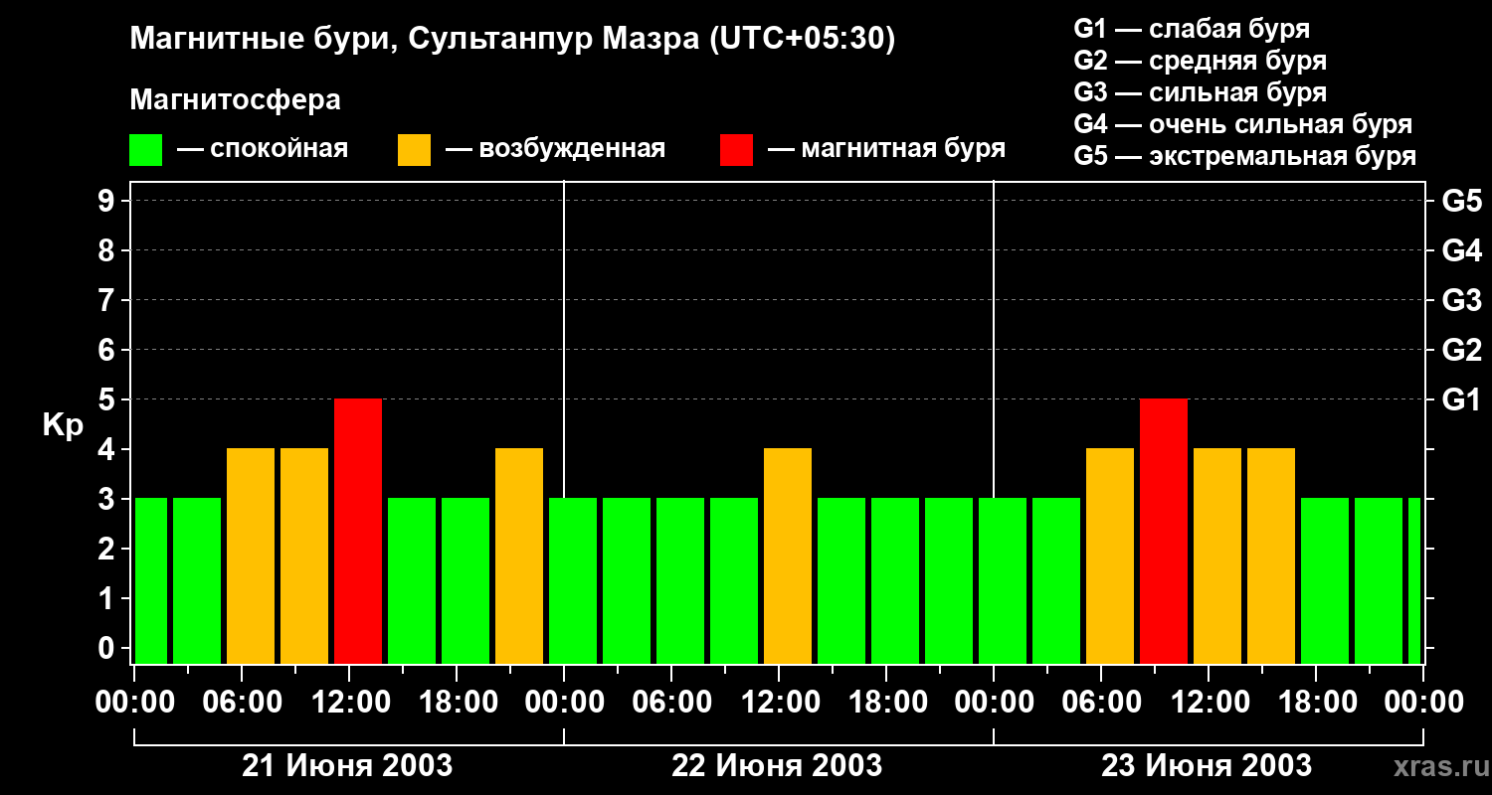Viewport: 1492px width, 795px height.
Task: Click the '22 Июня 2003' date label
Action: point(777,766)
